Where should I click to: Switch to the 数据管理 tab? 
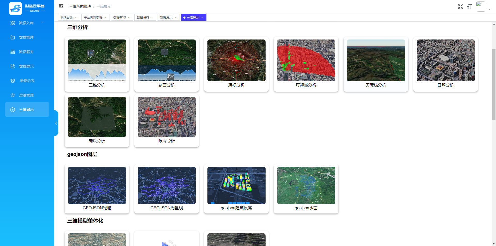119,18
